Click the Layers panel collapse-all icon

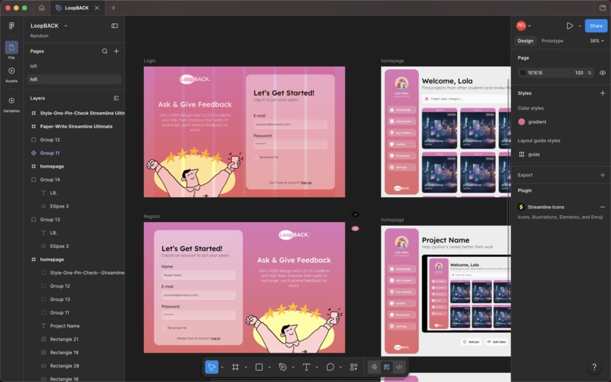(x=116, y=99)
